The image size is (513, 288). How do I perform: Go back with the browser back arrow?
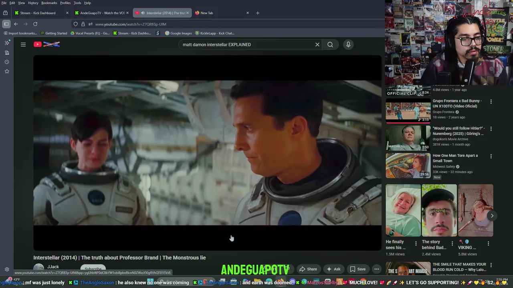pyautogui.click(x=16, y=24)
